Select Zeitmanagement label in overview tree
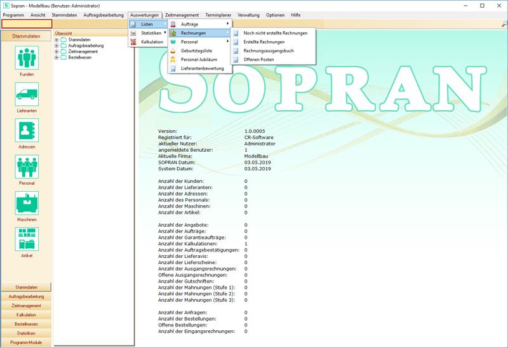The width and height of the screenshot is (508, 348). coord(83,51)
